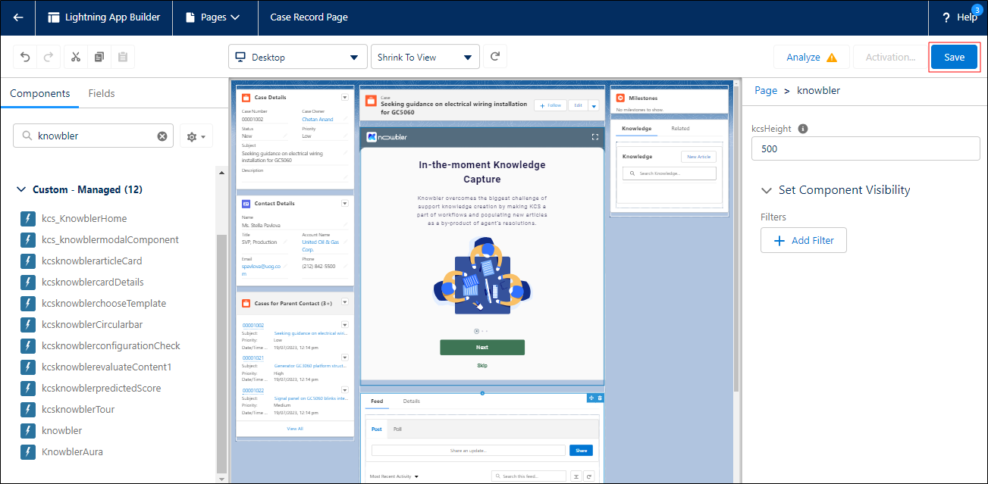Click the New Article button

(698, 157)
